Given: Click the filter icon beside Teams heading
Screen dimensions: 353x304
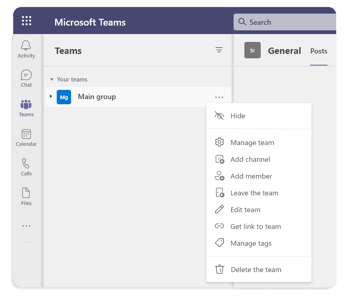Looking at the screenshot, I should point(219,50).
